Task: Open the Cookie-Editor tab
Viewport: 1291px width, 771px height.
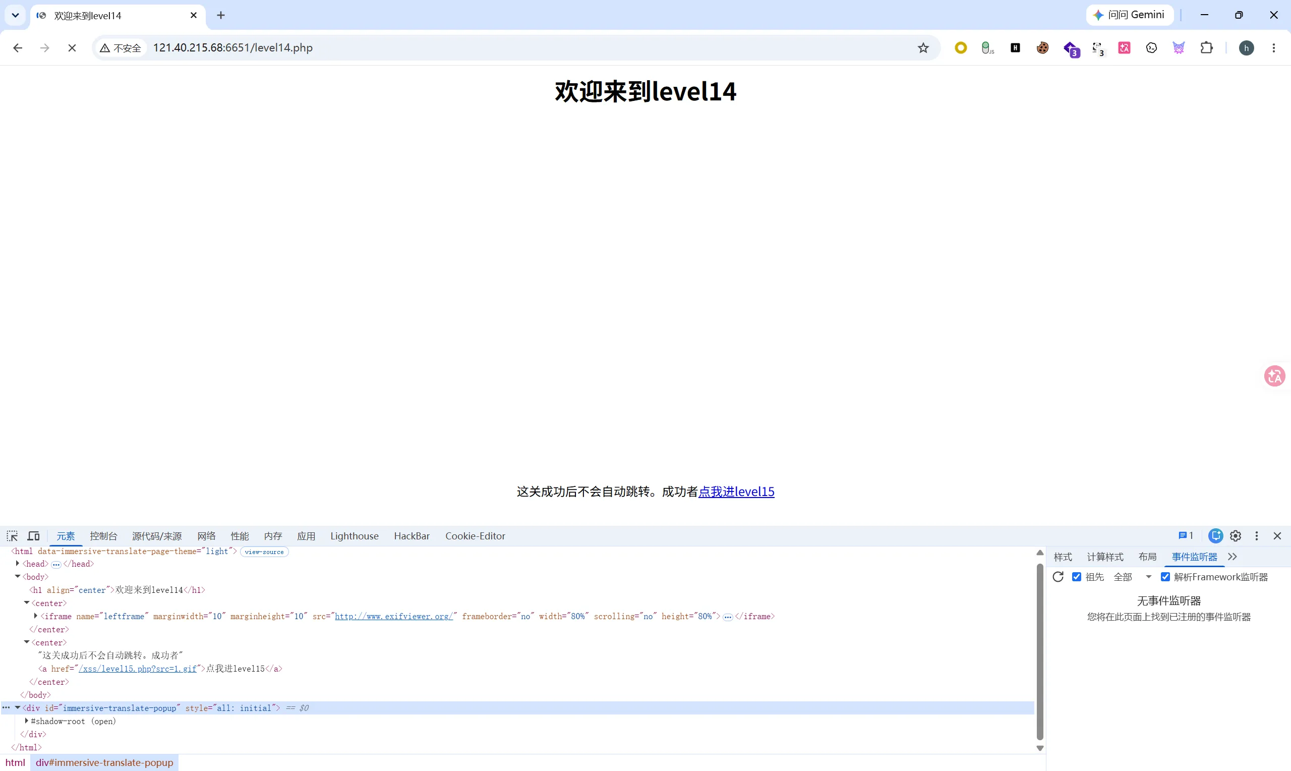Action: coord(475,536)
